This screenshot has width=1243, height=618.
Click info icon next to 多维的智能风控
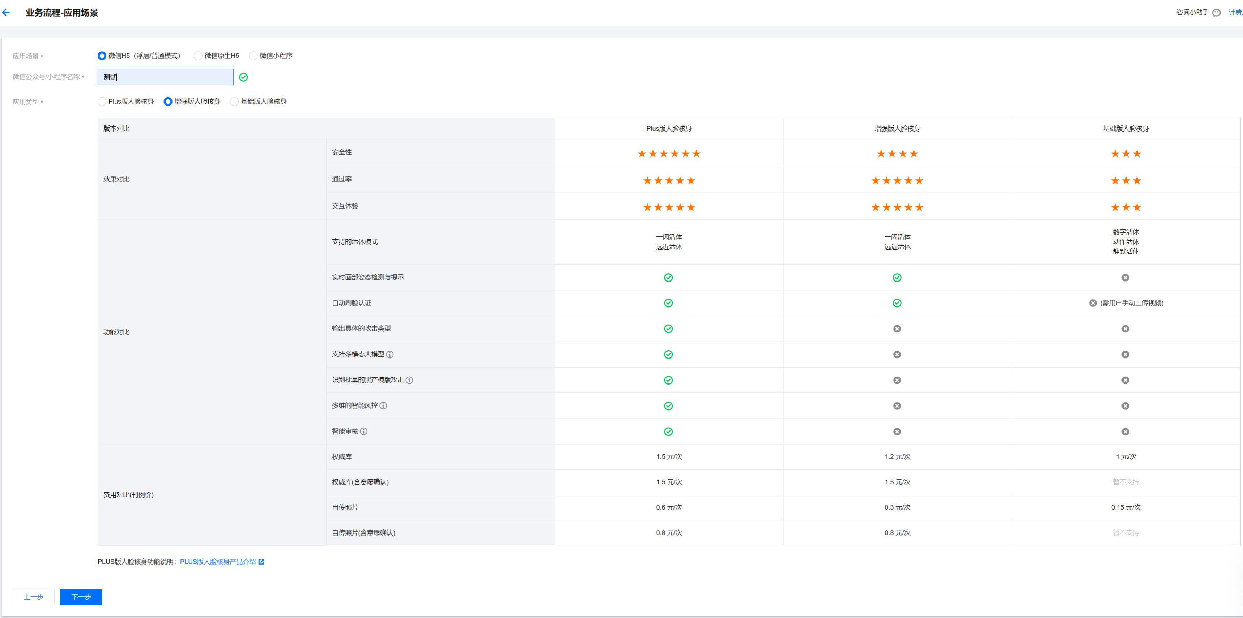click(383, 405)
